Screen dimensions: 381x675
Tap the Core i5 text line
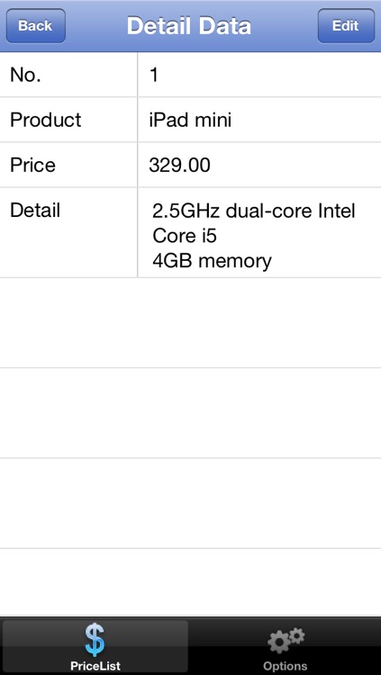(185, 236)
